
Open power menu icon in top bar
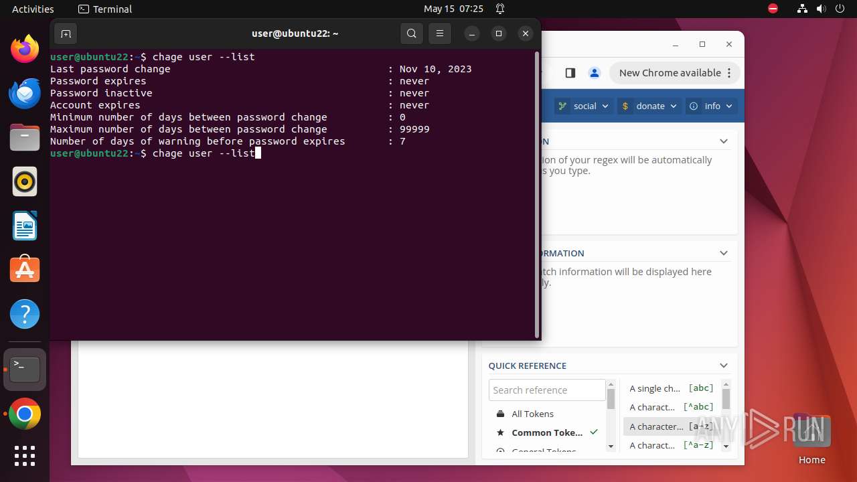tap(840, 9)
